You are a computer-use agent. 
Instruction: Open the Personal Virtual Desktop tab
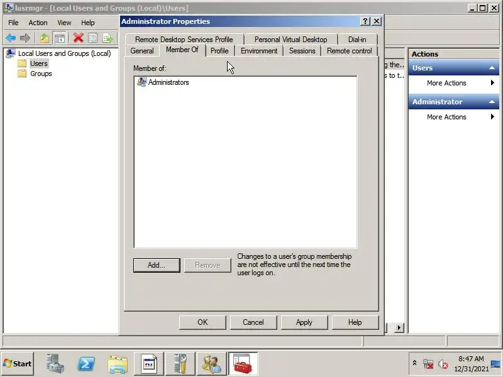point(290,40)
